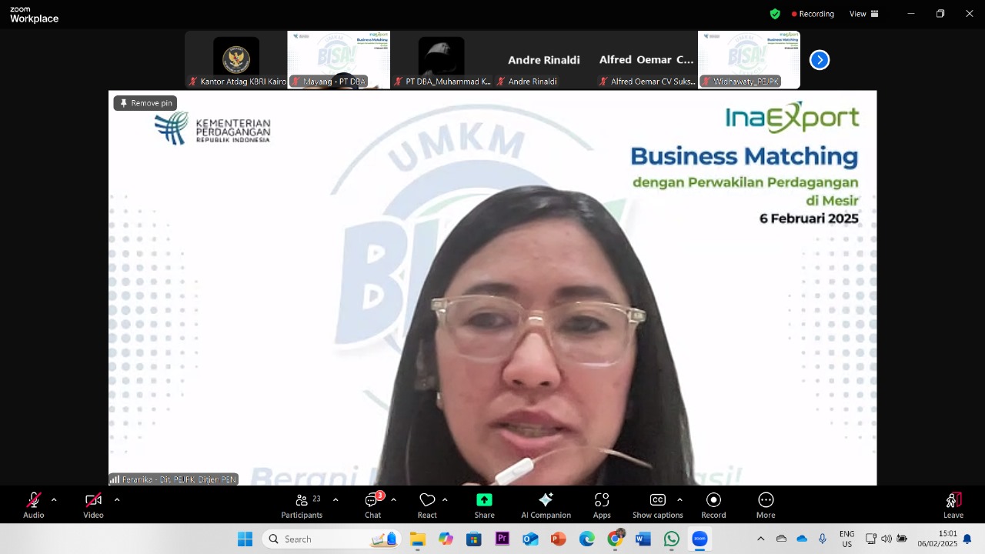Open Microsoft Store from taskbar
This screenshot has height=554, width=985.
click(x=474, y=539)
